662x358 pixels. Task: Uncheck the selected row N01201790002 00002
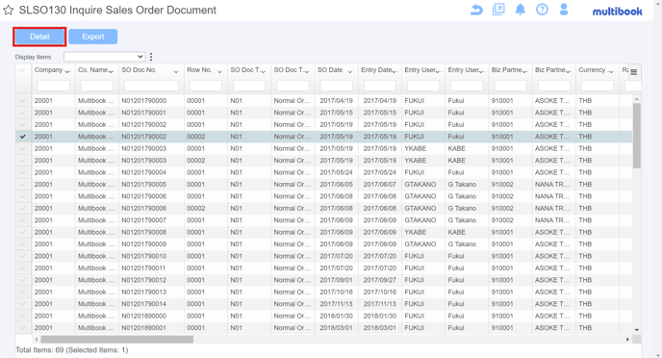23,137
